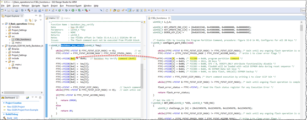Toggle Show Whitespace Characters pilcrow icon
The image size is (307, 120).
[x=141, y=10]
